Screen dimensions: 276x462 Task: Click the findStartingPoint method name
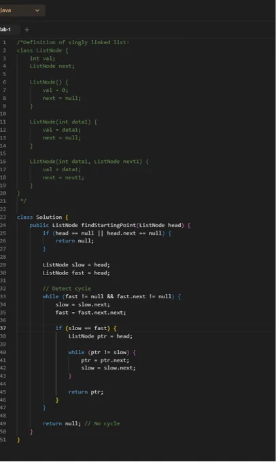(108, 225)
